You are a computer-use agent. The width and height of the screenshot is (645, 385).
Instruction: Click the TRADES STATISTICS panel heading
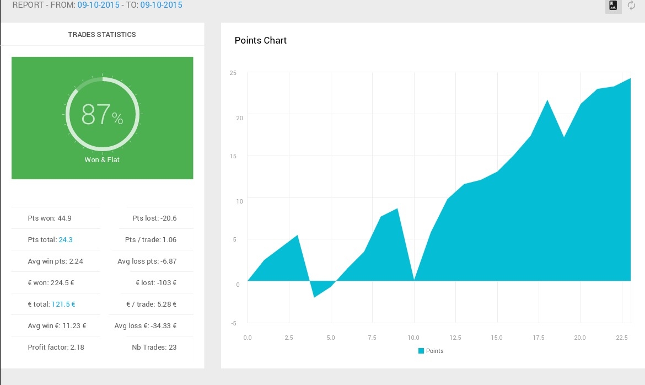(x=102, y=35)
